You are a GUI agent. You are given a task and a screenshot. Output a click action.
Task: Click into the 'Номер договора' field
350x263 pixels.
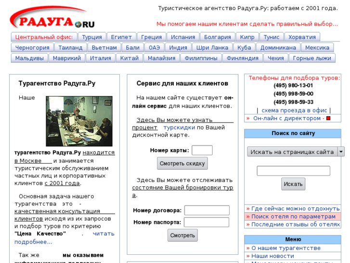207,210
